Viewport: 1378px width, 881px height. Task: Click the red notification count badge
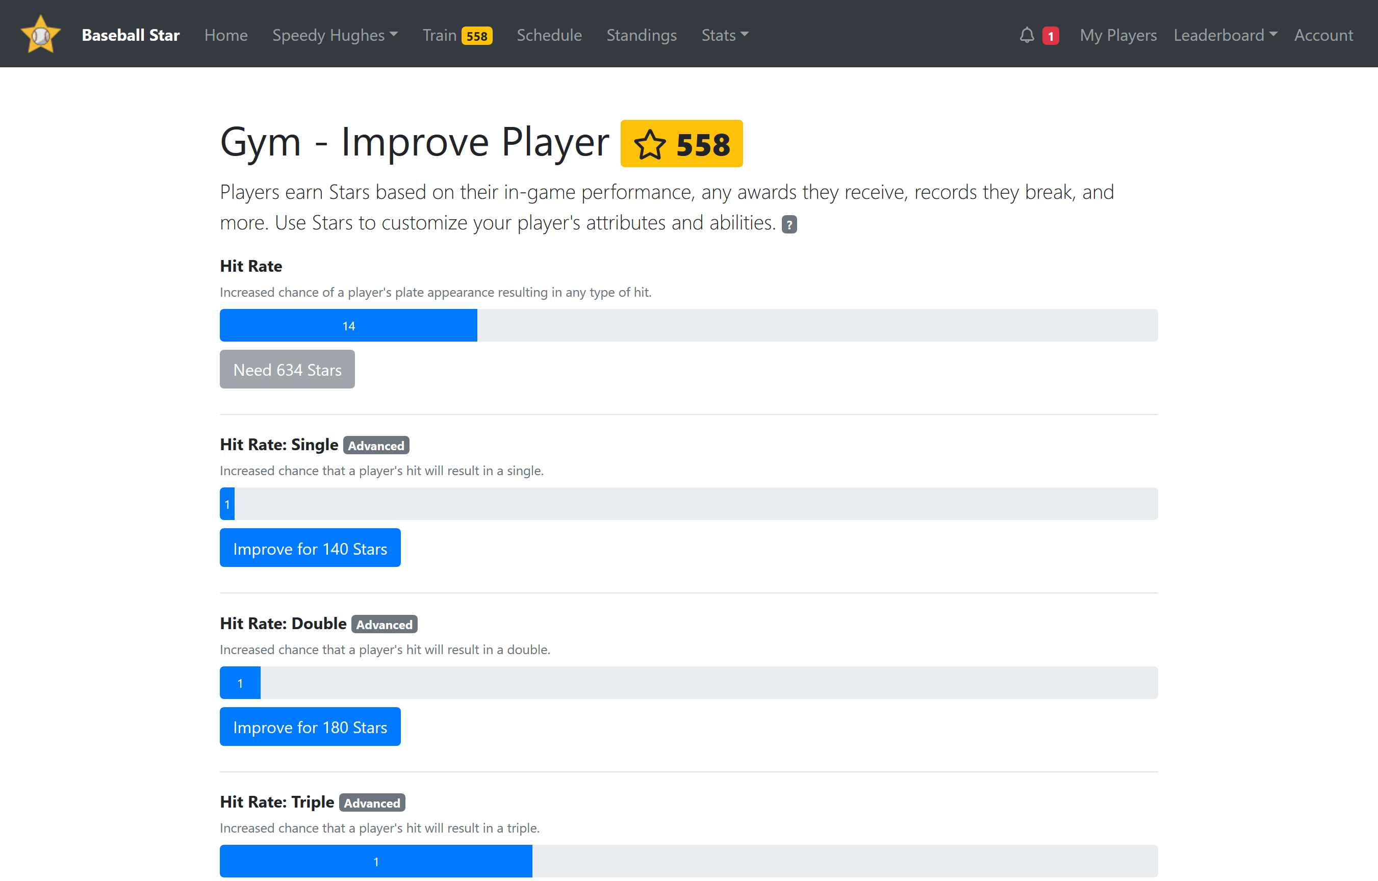tap(1050, 36)
